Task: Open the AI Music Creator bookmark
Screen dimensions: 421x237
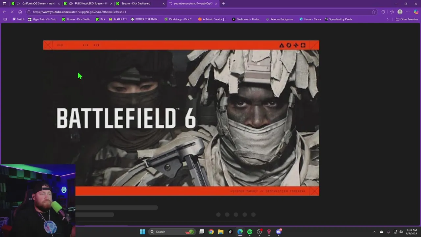Action: 213,19
